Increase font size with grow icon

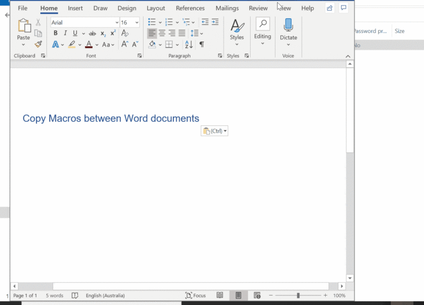(x=125, y=44)
